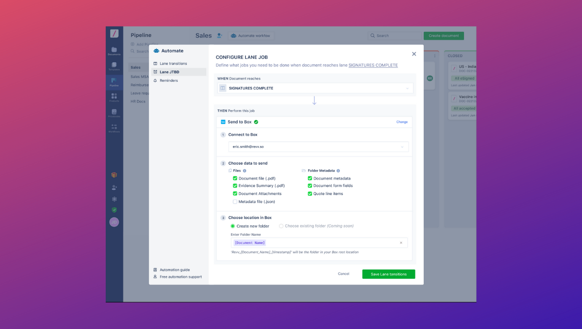Viewport: 582px width, 329px height.
Task: Select the Templates icon in the sidebar
Action: point(114,65)
